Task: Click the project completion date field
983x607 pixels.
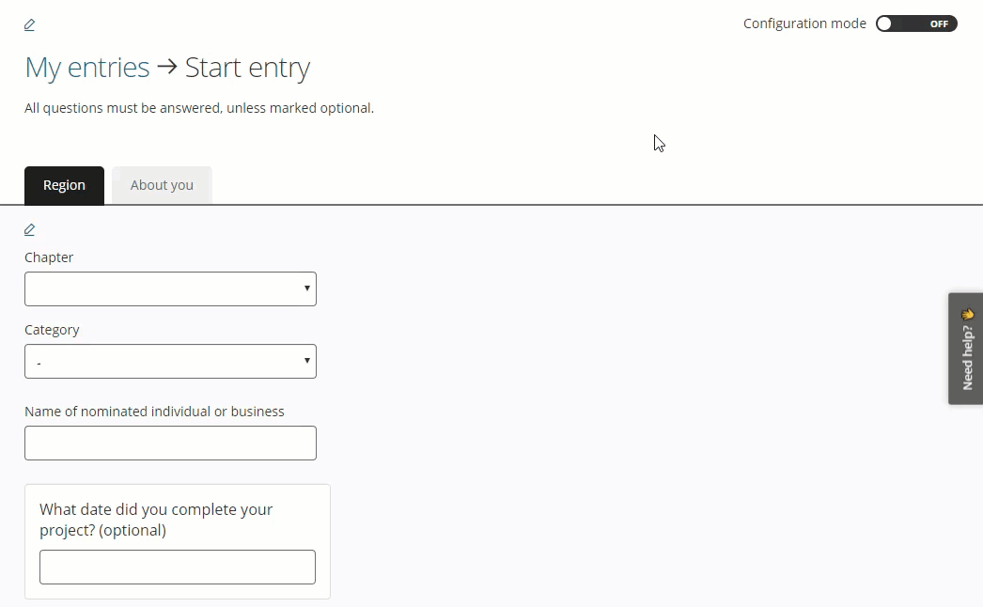Action: click(177, 567)
